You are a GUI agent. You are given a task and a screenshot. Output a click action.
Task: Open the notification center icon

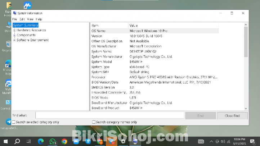[252, 142]
